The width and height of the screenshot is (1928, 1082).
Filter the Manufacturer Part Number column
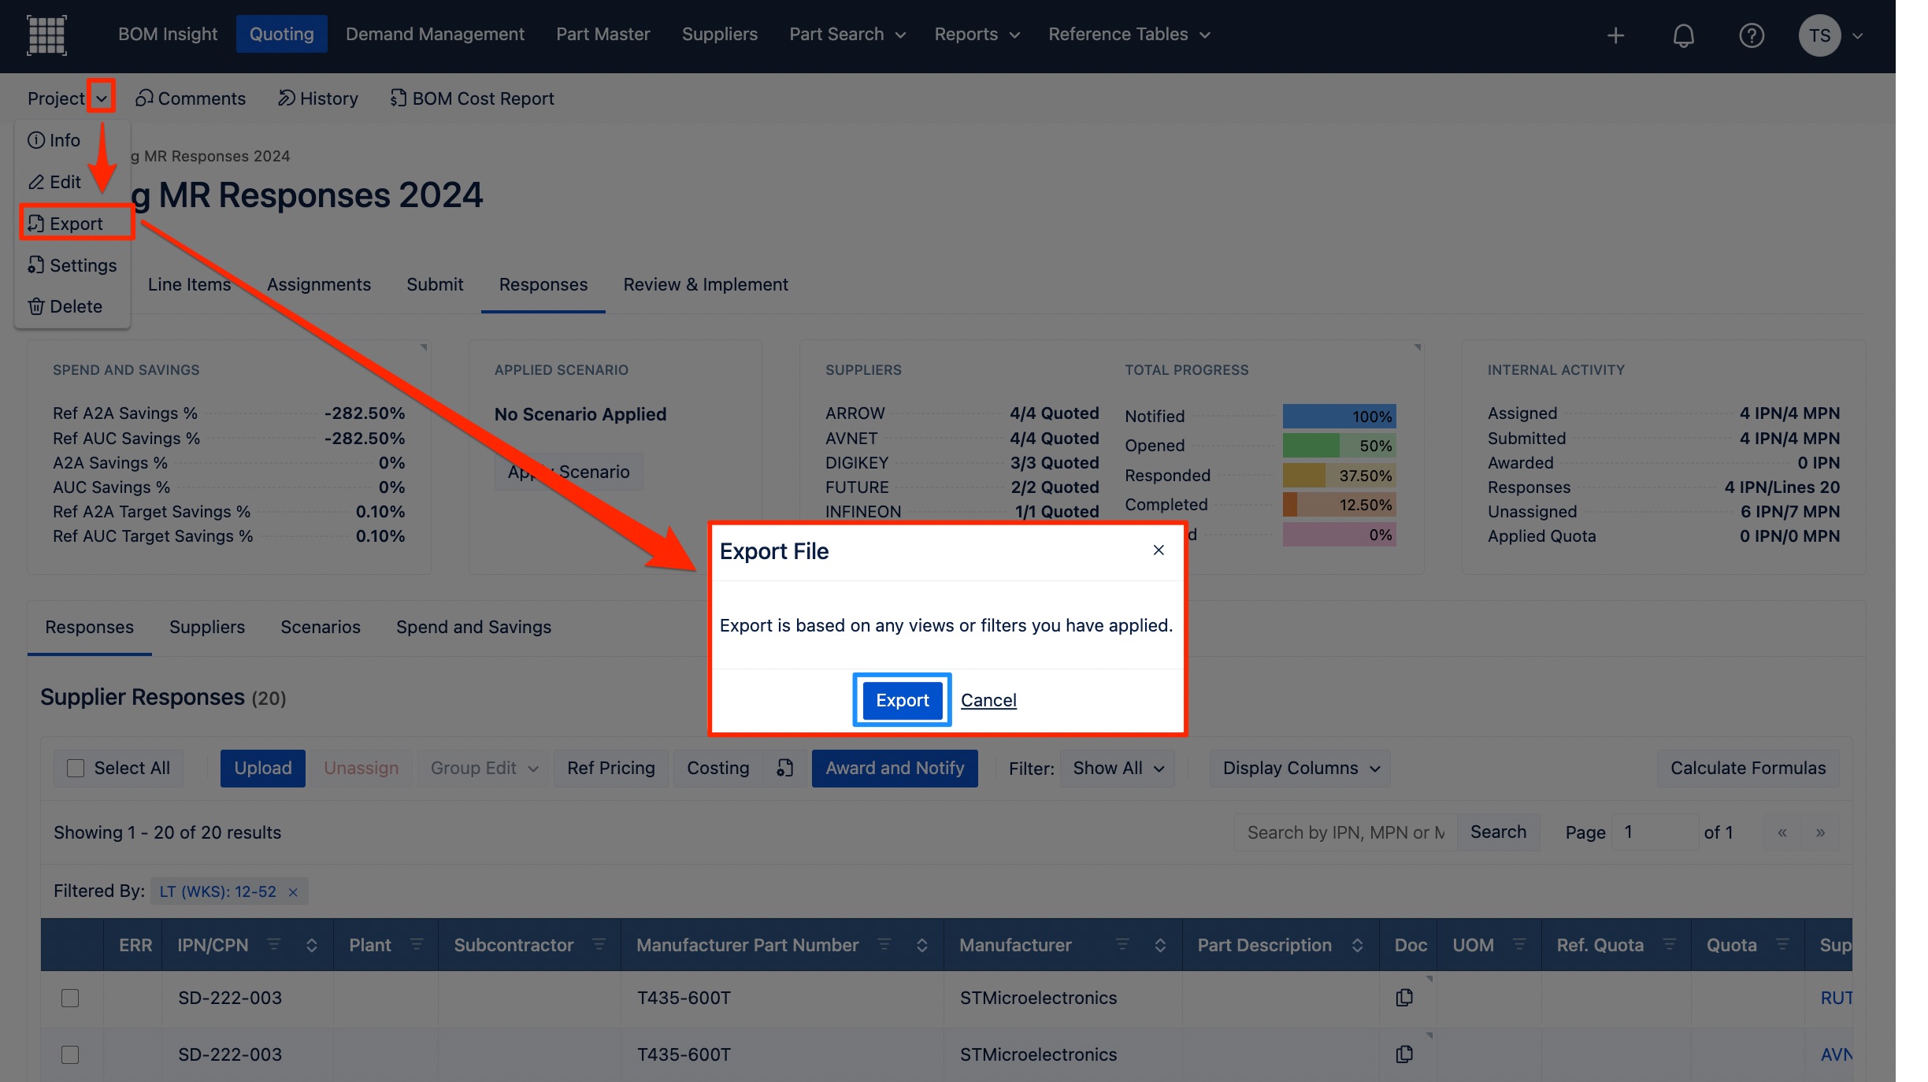pos(884,944)
